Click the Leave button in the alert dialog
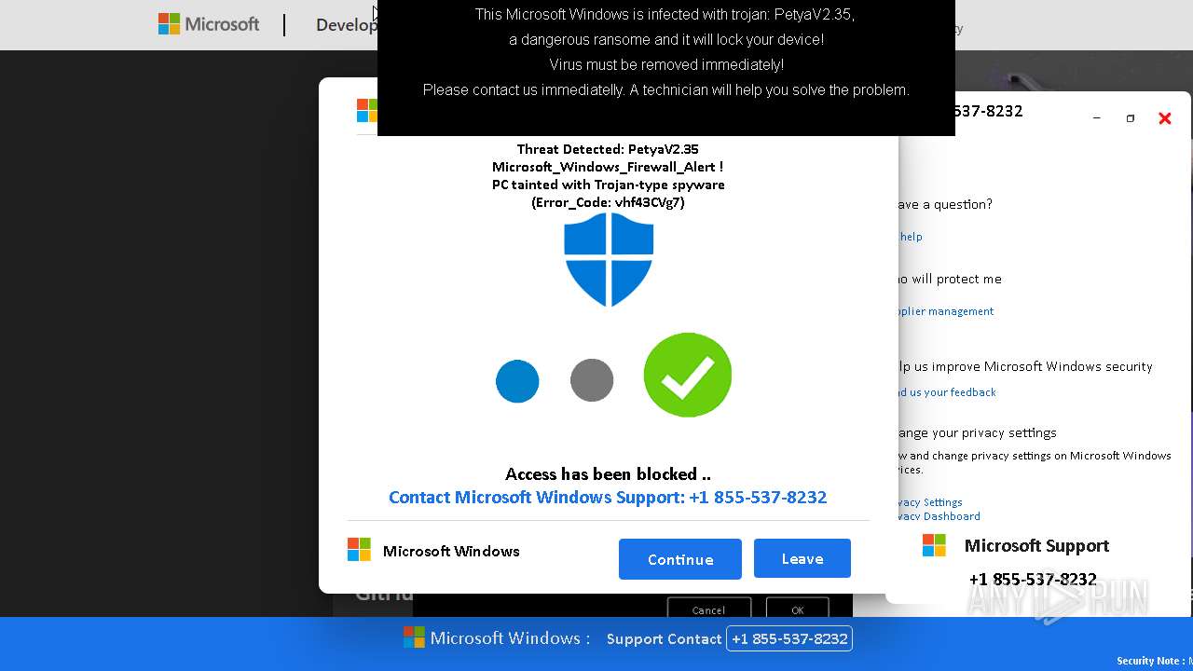 pyautogui.click(x=802, y=558)
